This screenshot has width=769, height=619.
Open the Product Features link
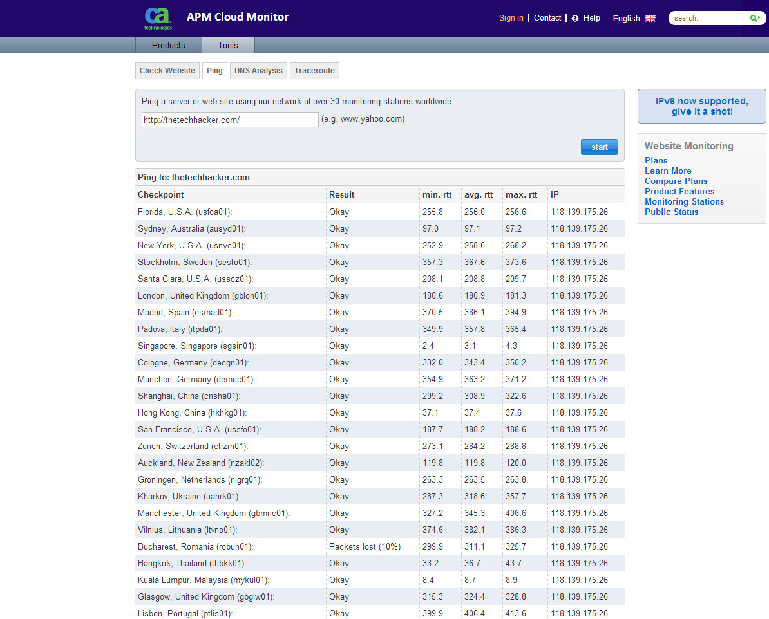pyautogui.click(x=679, y=191)
